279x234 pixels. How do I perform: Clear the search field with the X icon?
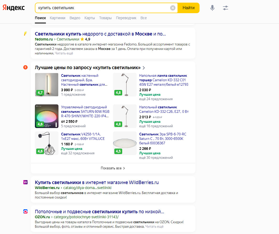[x=173, y=8]
